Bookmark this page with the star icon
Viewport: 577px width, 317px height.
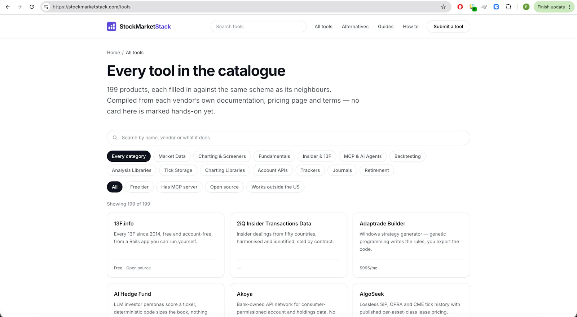point(443,7)
